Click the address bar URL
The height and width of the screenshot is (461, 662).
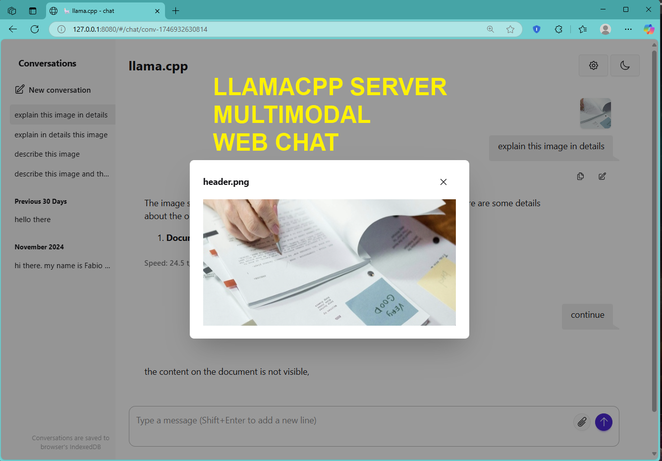click(140, 29)
